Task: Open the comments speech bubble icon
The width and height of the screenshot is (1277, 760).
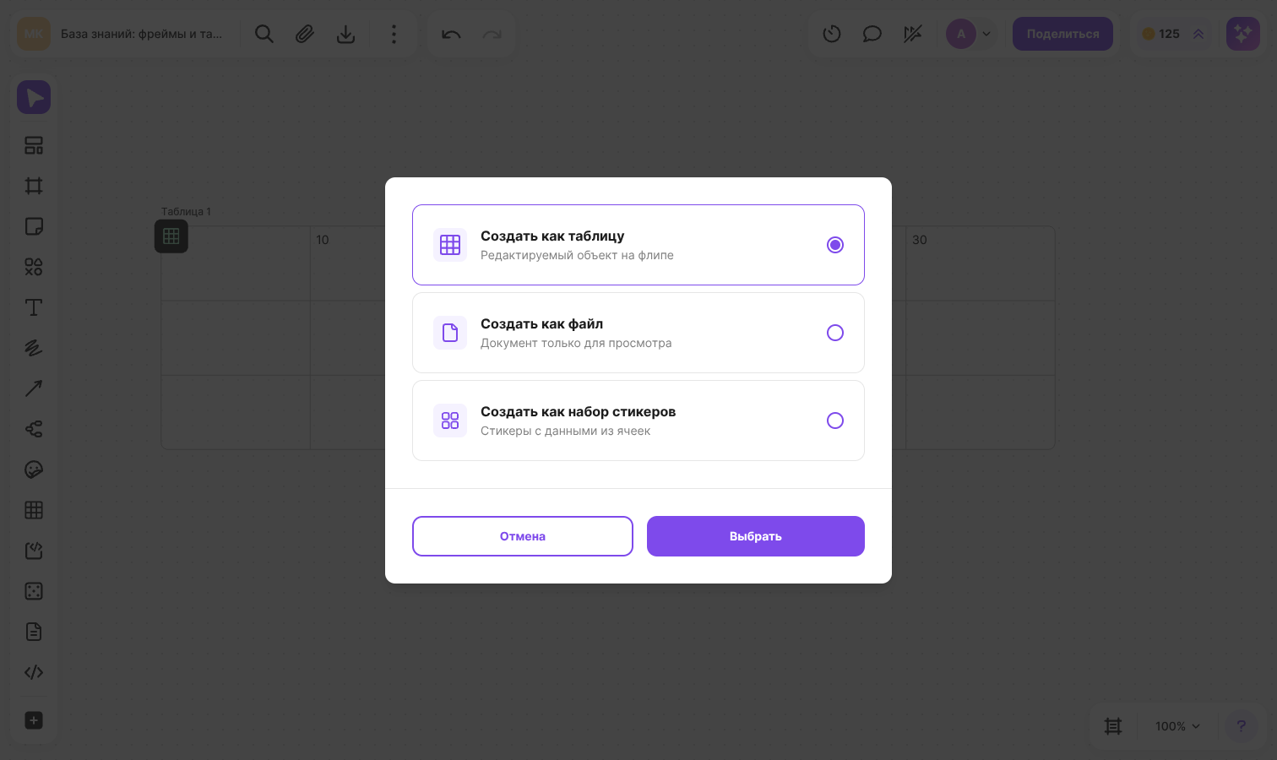Action: click(872, 34)
